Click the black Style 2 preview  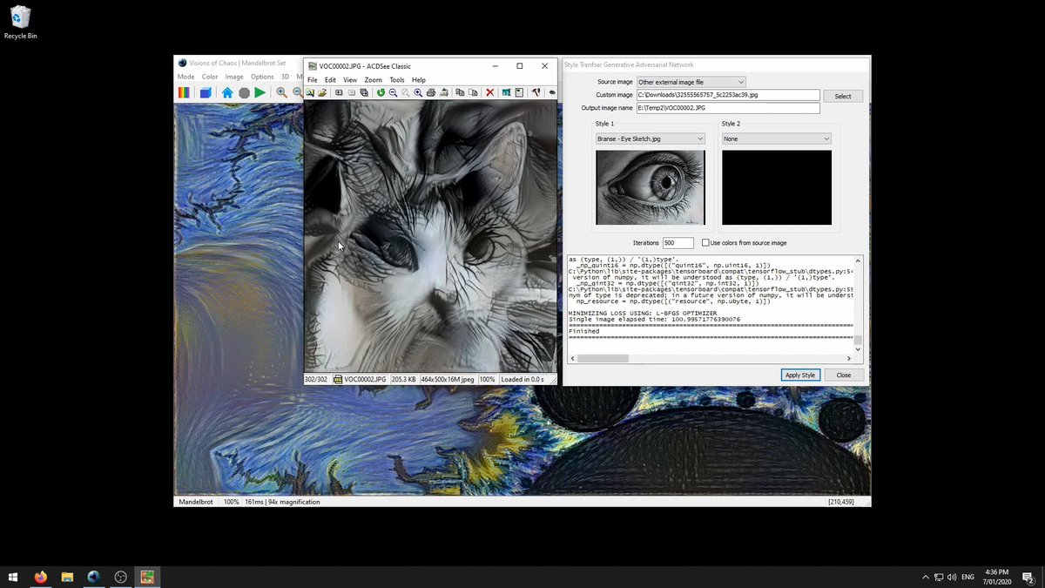(x=777, y=187)
